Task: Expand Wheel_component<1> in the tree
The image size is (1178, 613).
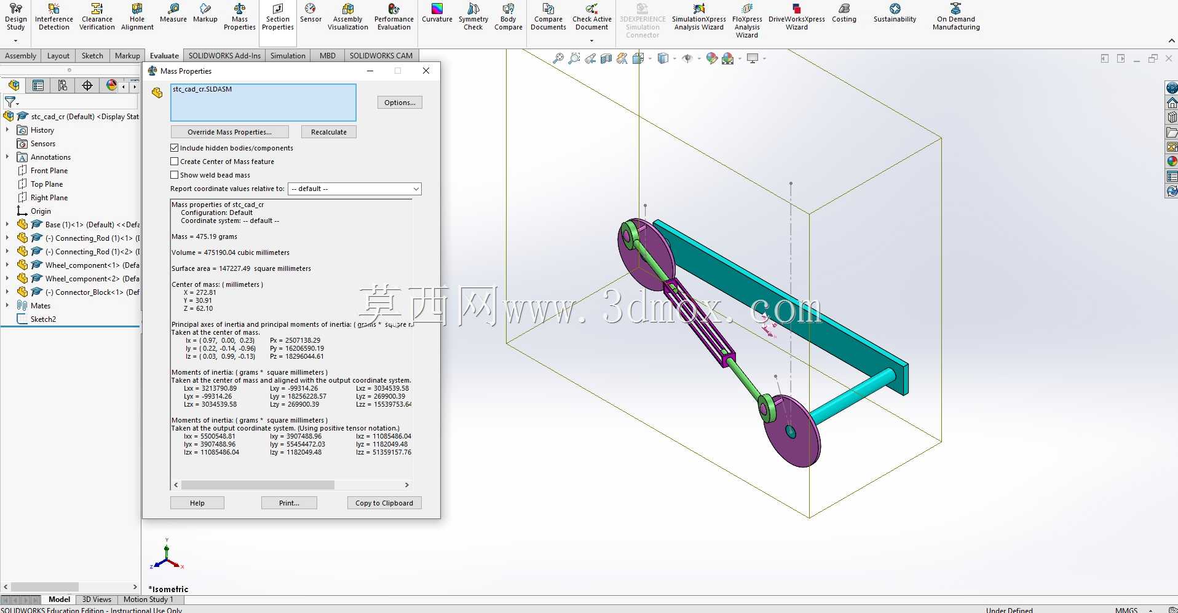Action: [7, 265]
